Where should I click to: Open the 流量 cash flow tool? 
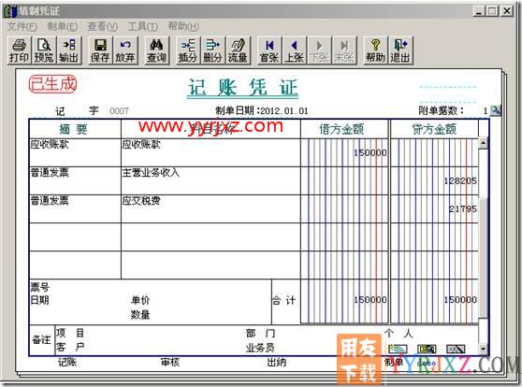(x=238, y=50)
